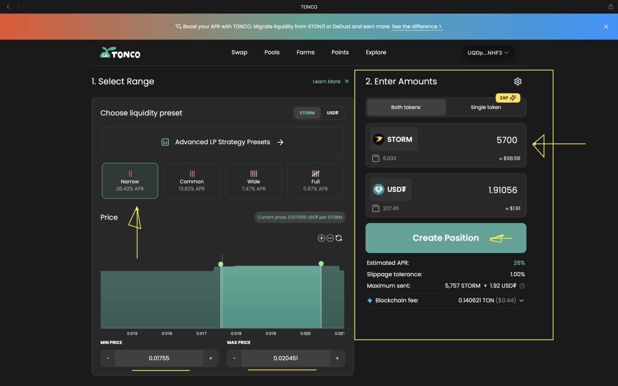Select the Full range liquidity preset
Viewport: 618px width, 386px height.
315,181
